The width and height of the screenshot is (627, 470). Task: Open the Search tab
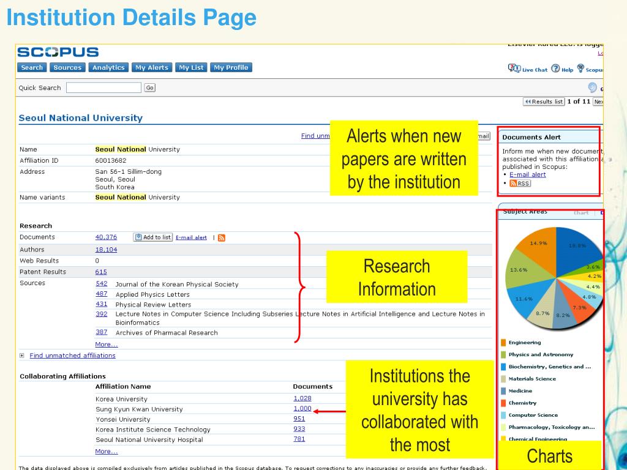[x=32, y=67]
